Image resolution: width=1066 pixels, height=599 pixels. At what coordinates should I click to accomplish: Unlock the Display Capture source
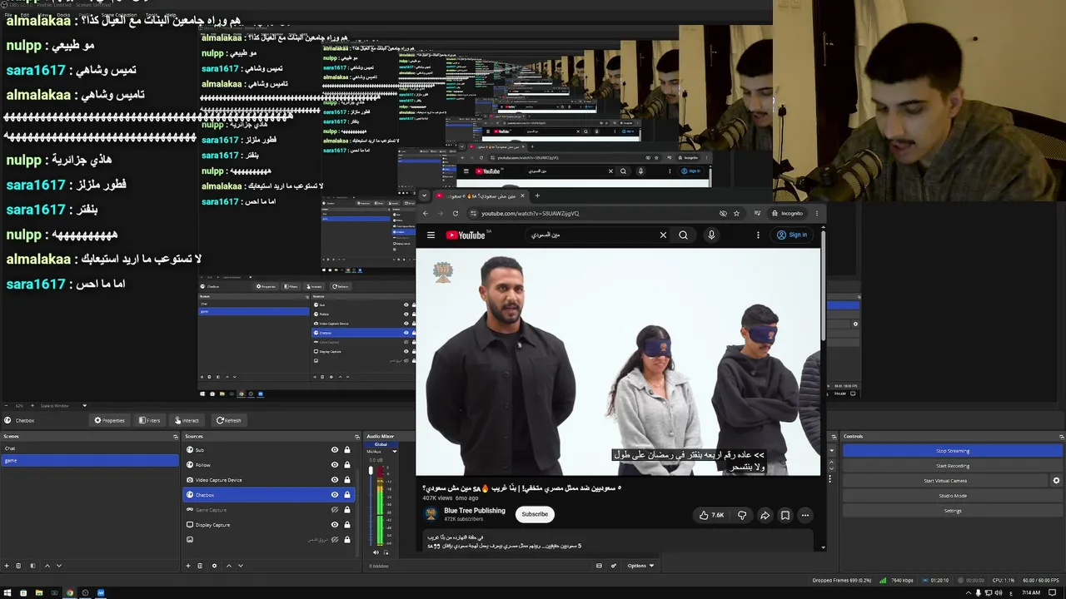coord(347,525)
